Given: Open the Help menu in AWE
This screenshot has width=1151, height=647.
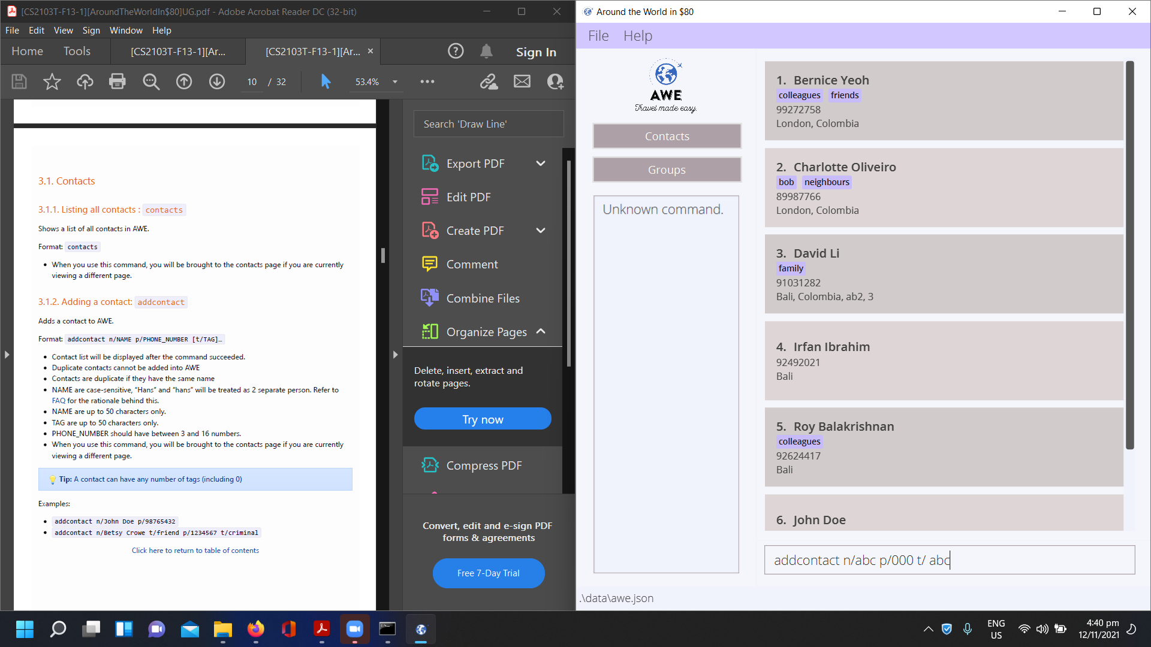Looking at the screenshot, I should click(x=637, y=36).
